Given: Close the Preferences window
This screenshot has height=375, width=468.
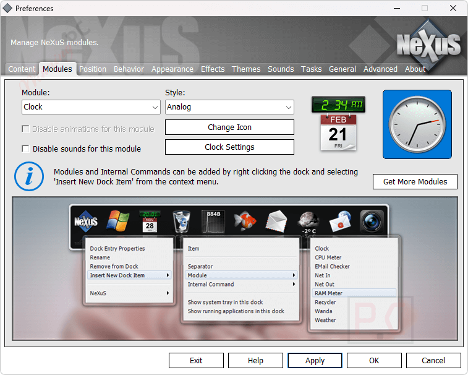Looking at the screenshot, I should click(453, 9).
